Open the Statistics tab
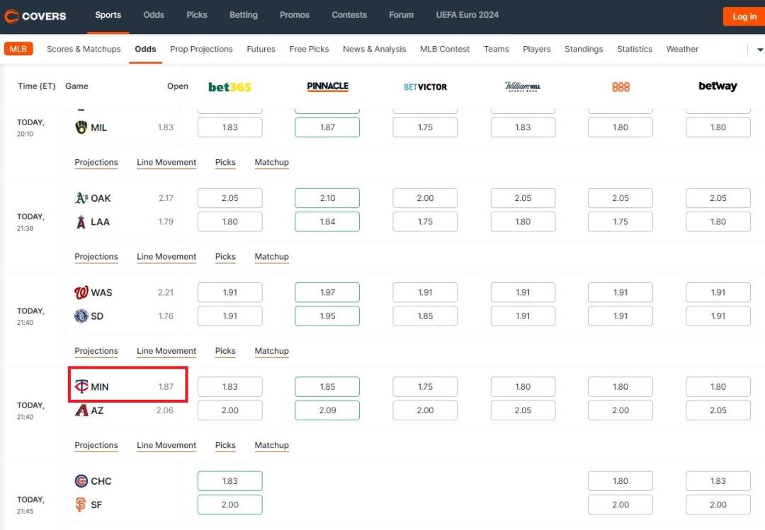 point(634,49)
